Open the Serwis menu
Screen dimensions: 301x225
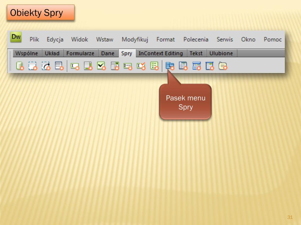[x=225, y=40]
